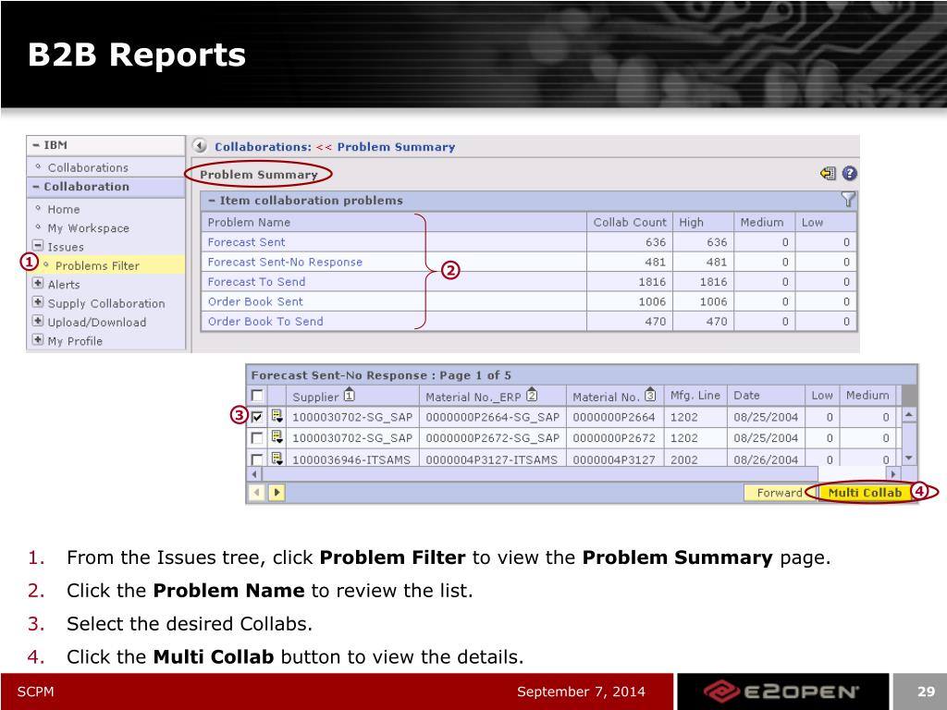
Task: Open the filter funnel icon
Action: click(848, 200)
